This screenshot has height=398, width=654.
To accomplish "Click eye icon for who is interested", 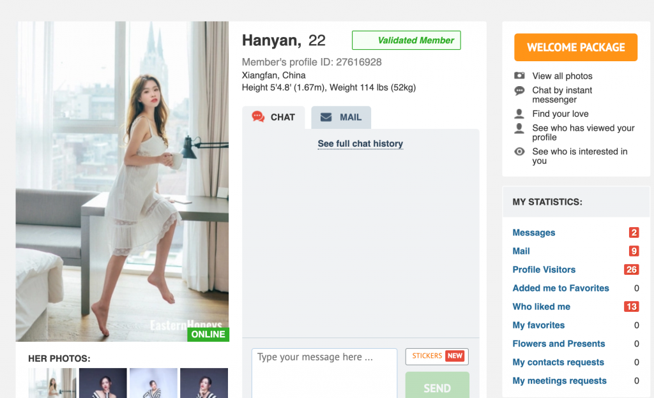I will (519, 152).
